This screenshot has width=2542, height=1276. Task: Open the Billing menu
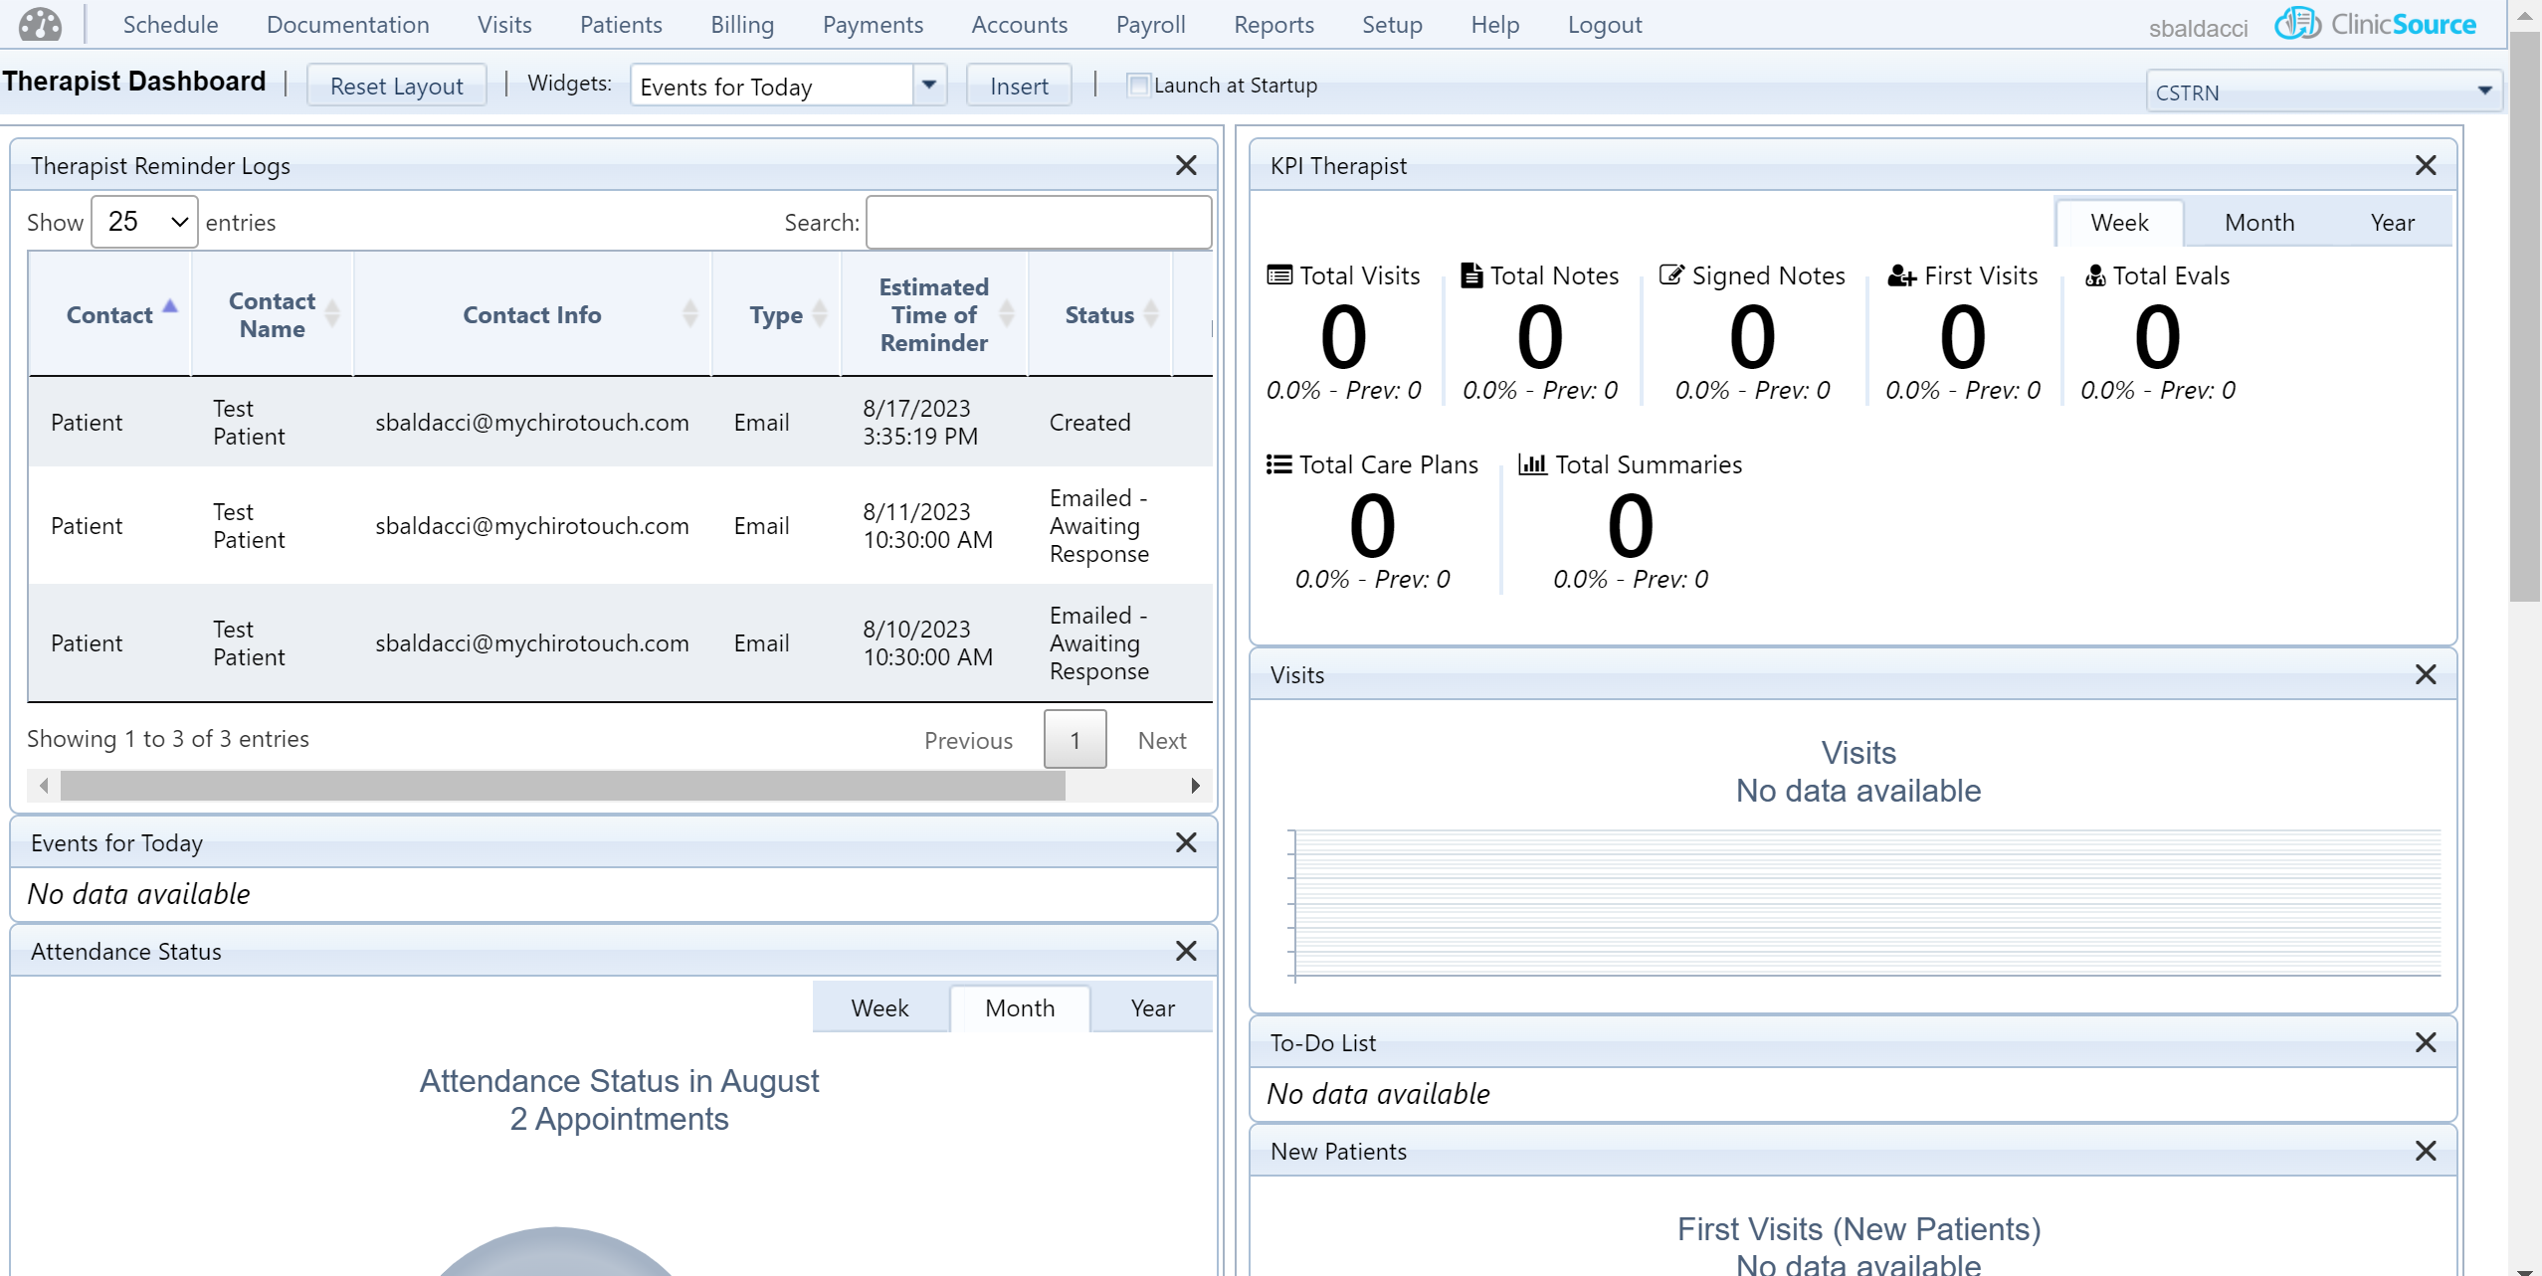tap(742, 24)
